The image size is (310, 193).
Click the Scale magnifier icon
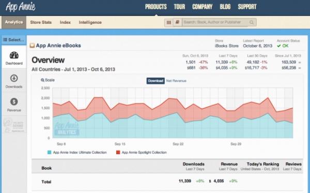click(42, 80)
